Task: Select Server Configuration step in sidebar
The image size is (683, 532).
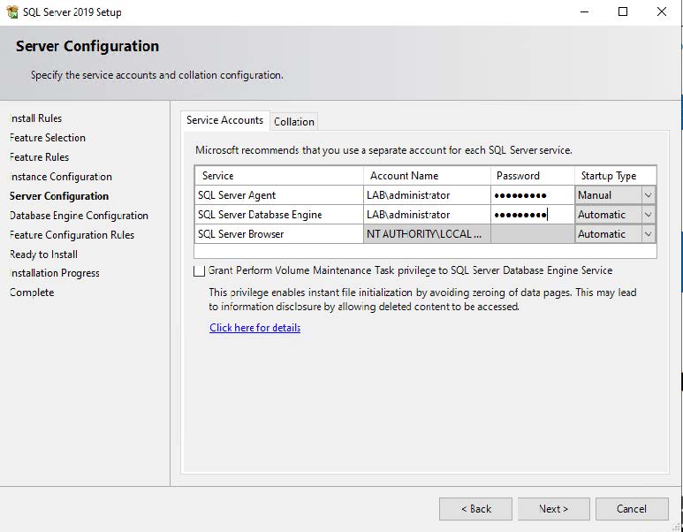Action: (59, 196)
